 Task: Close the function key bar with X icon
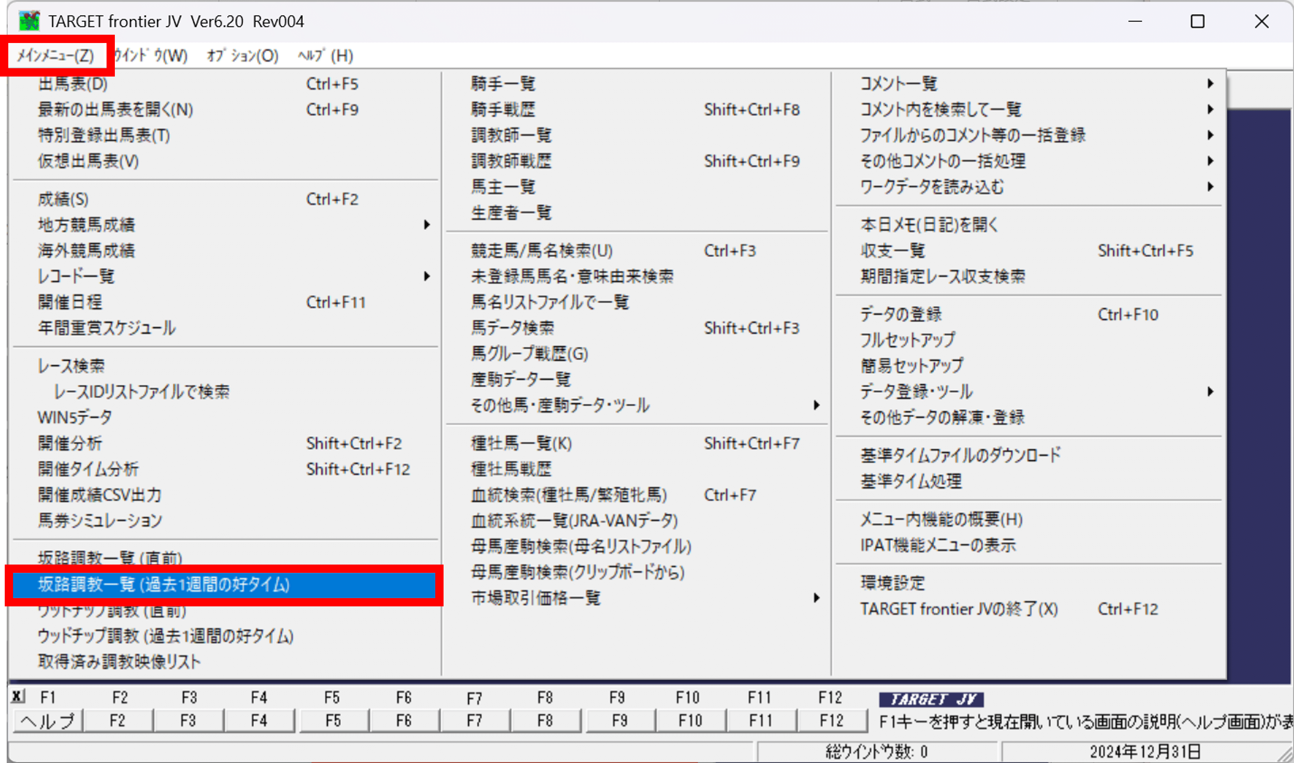click(17, 697)
